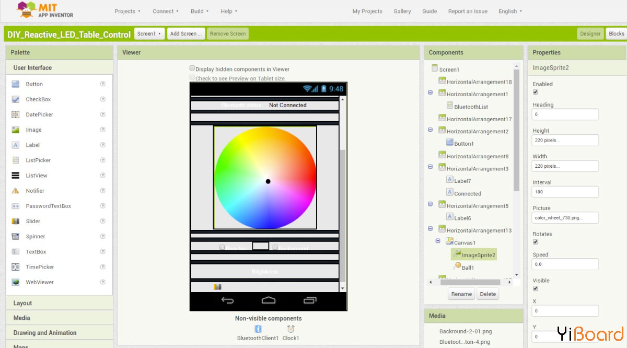Click the WebViewer globe icon

tap(16, 282)
